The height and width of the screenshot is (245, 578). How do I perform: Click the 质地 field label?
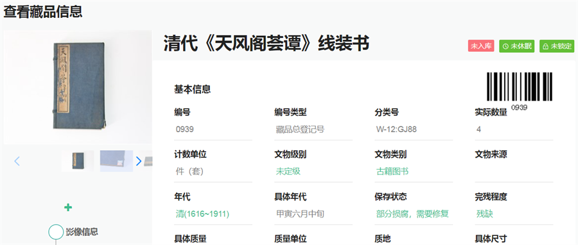click(383, 239)
